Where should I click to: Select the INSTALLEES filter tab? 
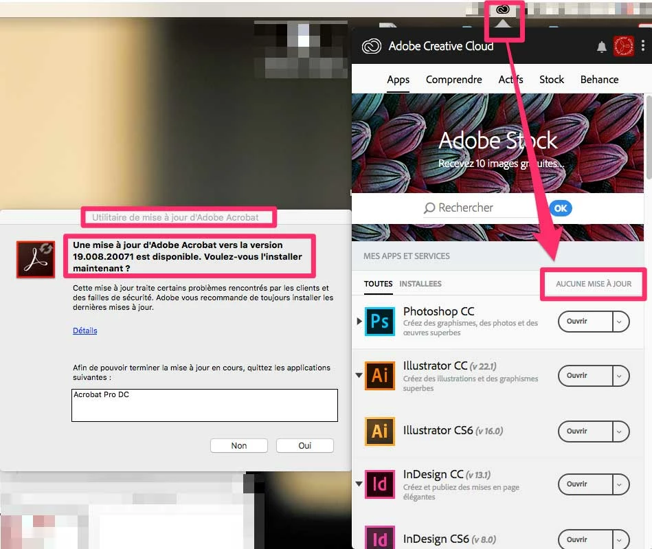(x=420, y=284)
